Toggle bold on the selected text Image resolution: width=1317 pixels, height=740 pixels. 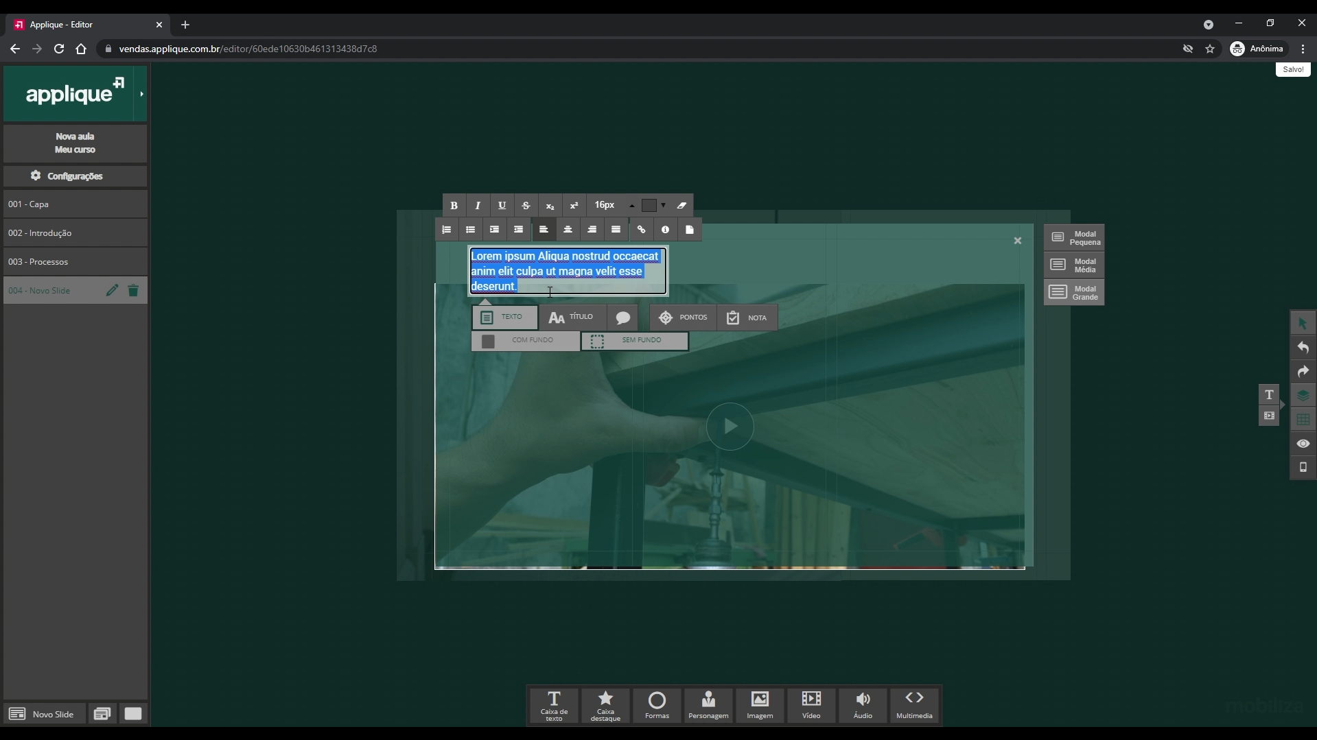click(453, 205)
